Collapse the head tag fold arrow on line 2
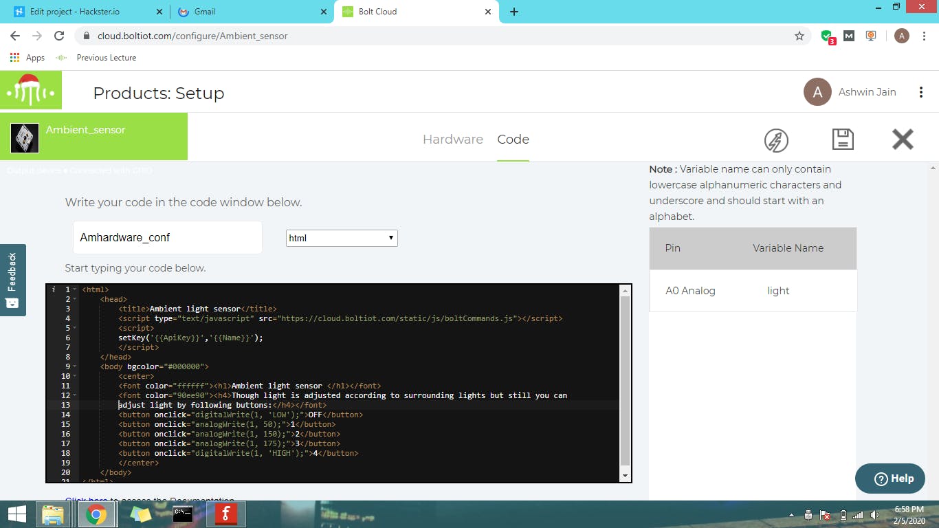 (x=74, y=300)
